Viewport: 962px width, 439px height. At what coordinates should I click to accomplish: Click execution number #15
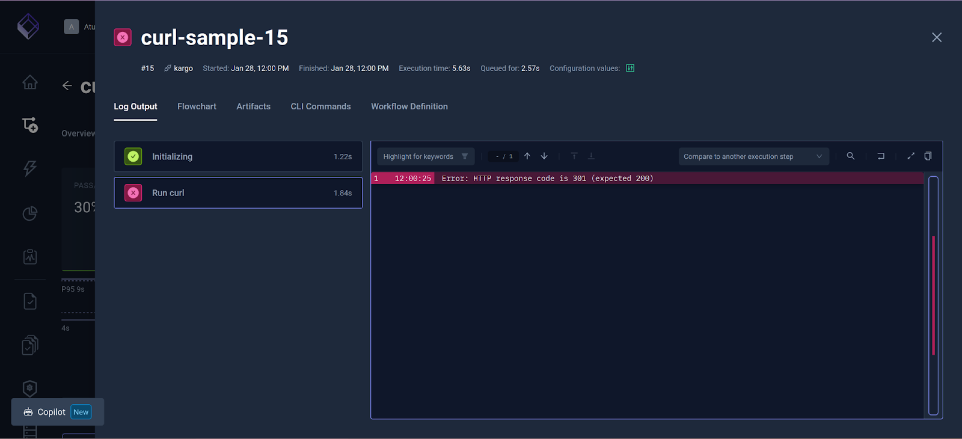147,69
